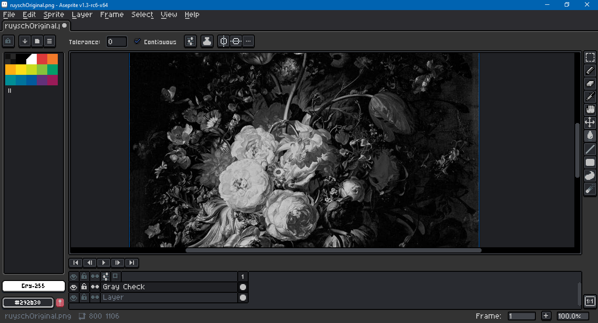Toggle visibility of all layers in timeline header
Viewport: 598px width, 323px height.
(74, 277)
